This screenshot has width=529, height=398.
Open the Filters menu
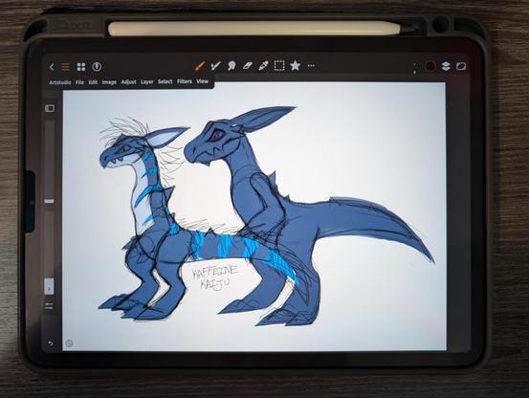click(x=185, y=81)
